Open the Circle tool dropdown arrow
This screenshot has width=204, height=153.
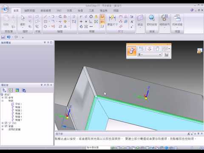point(49,26)
